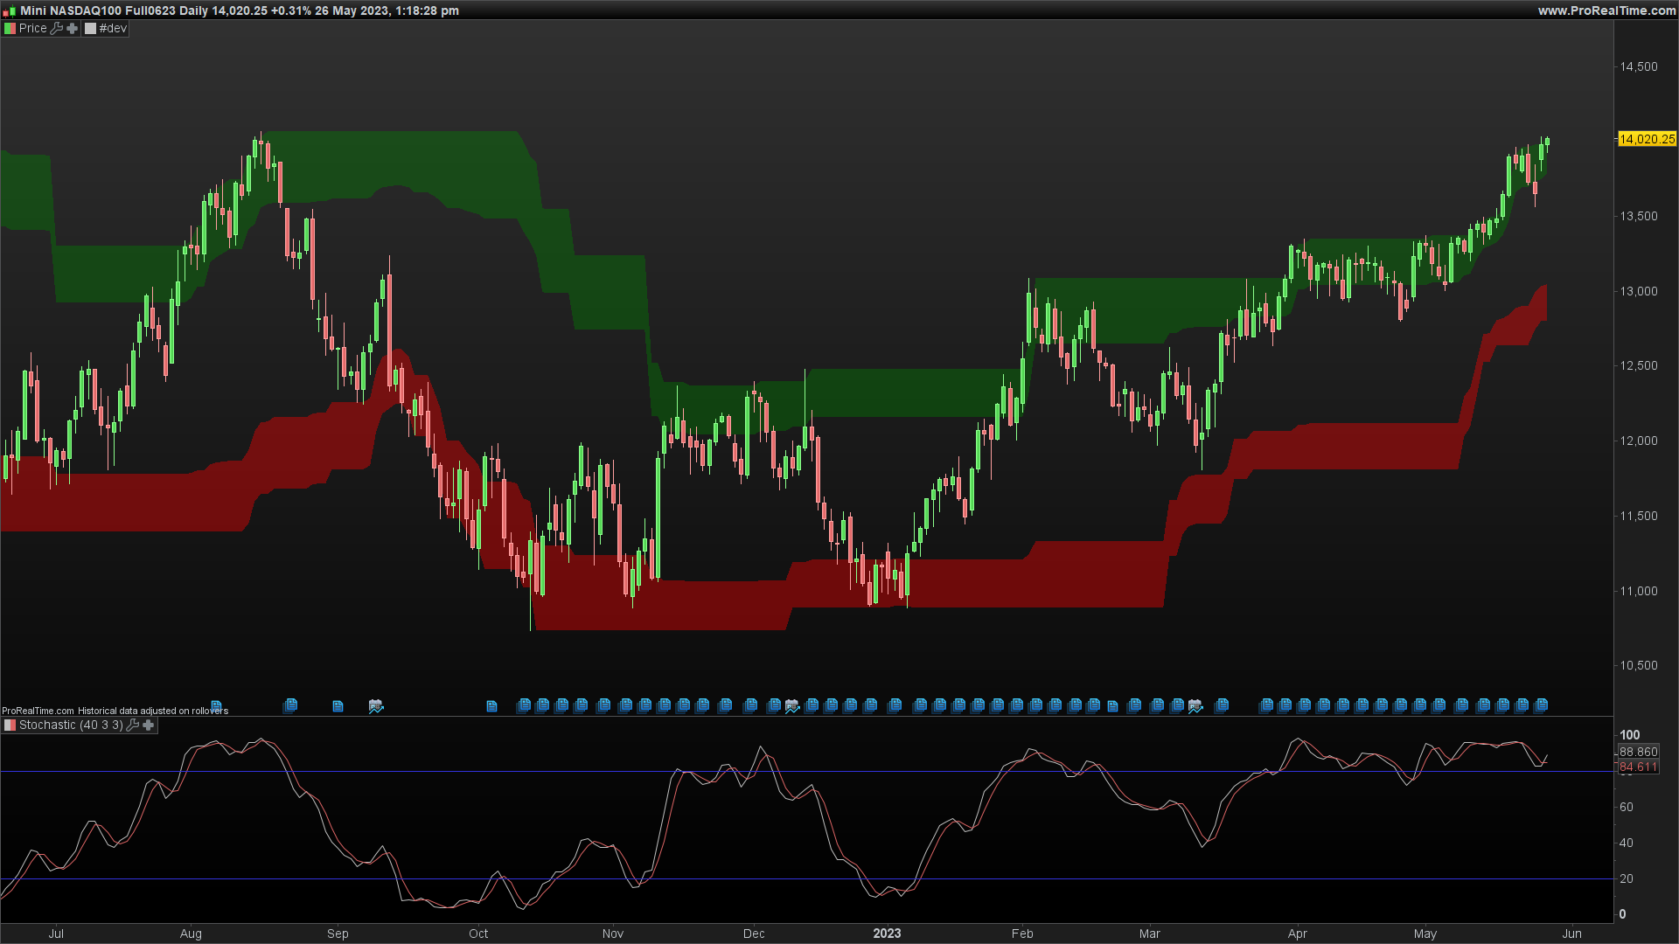Click the Stochastic white-red color swatch

[10, 725]
